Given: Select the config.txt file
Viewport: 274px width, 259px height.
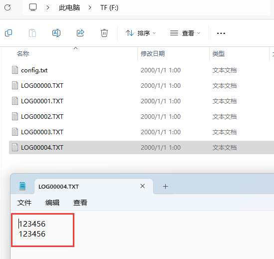Looking at the screenshot, I should (34, 70).
